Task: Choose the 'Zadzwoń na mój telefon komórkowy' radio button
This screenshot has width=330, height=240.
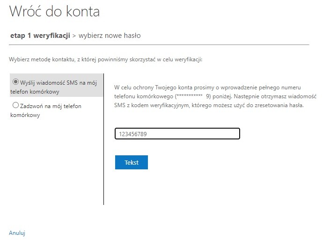Action: point(15,105)
